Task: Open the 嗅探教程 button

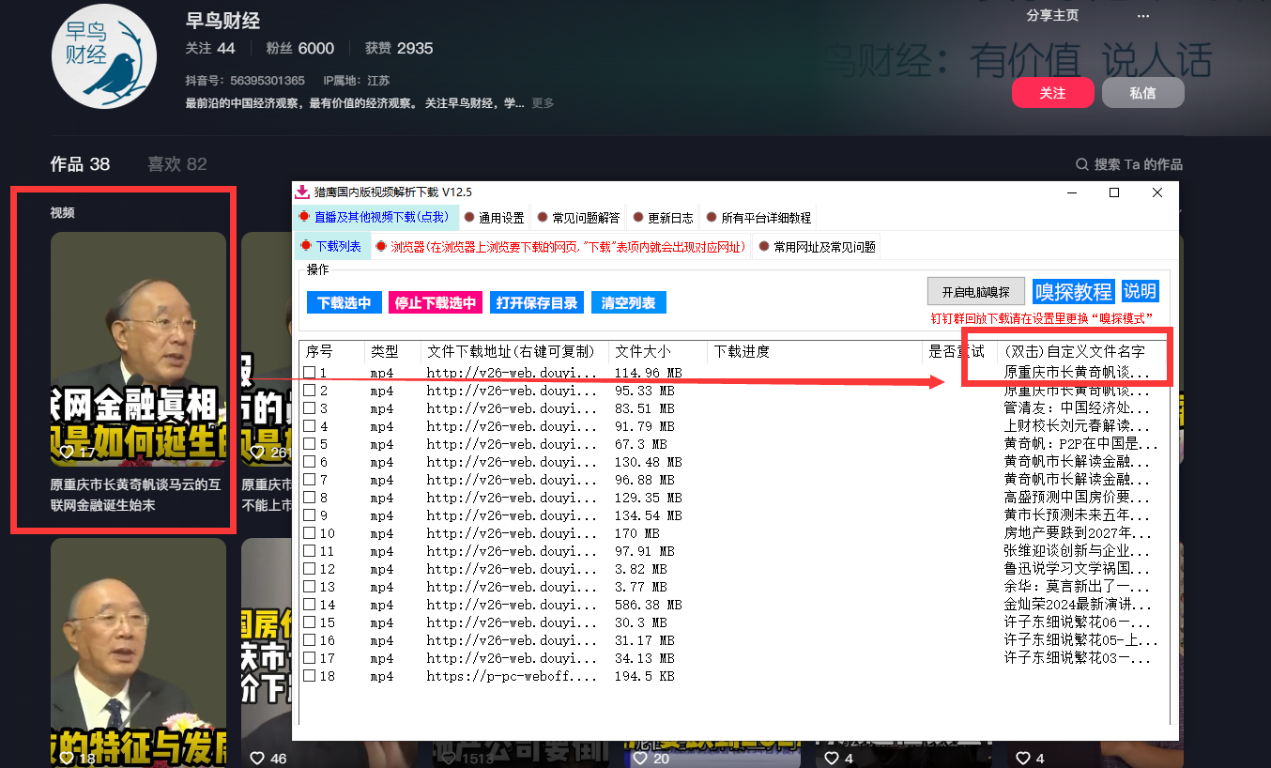Action: 1073,291
